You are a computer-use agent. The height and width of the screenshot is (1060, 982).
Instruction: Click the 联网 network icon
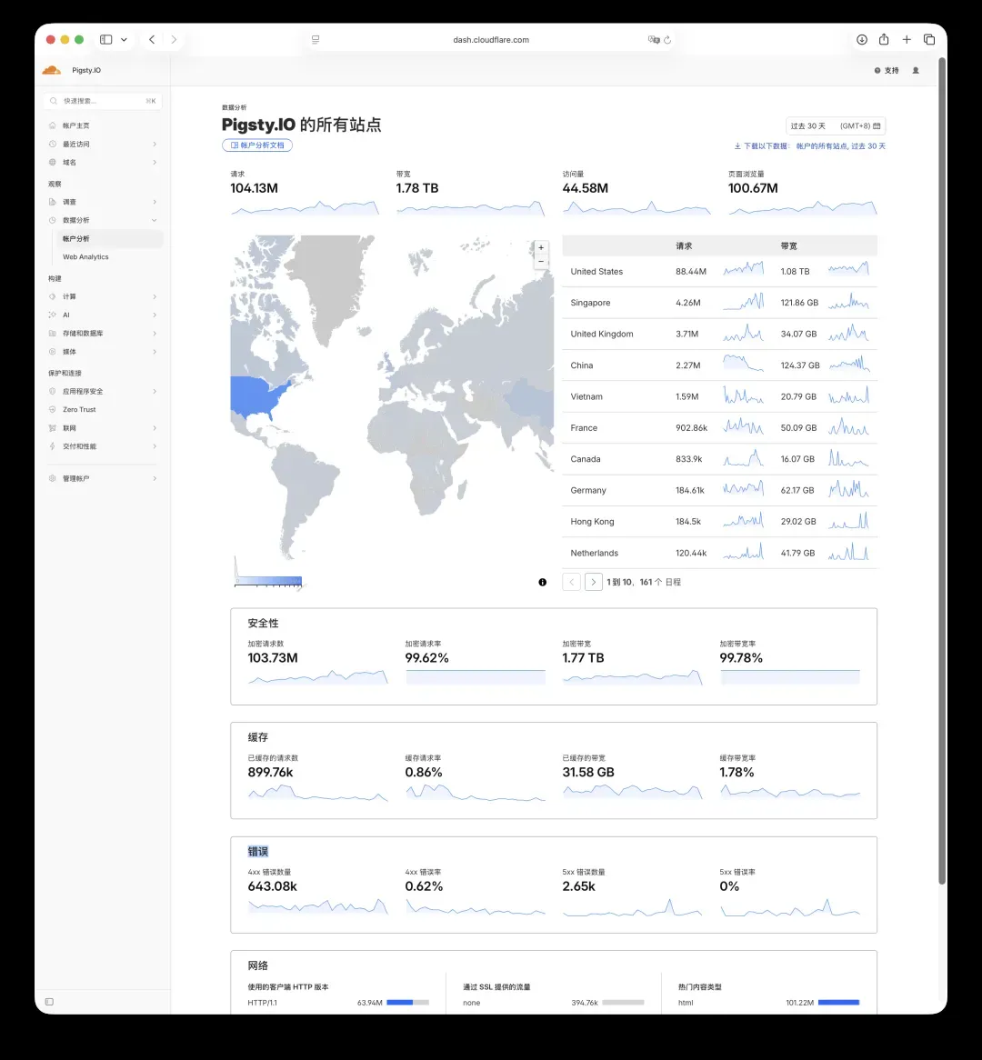point(53,428)
